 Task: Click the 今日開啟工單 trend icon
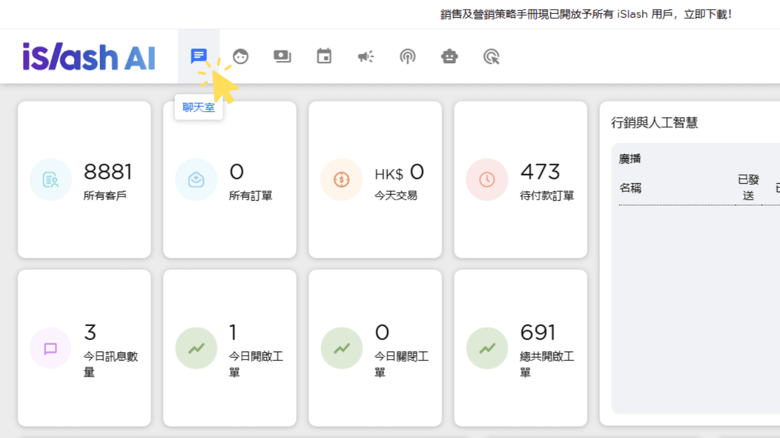[x=196, y=349]
